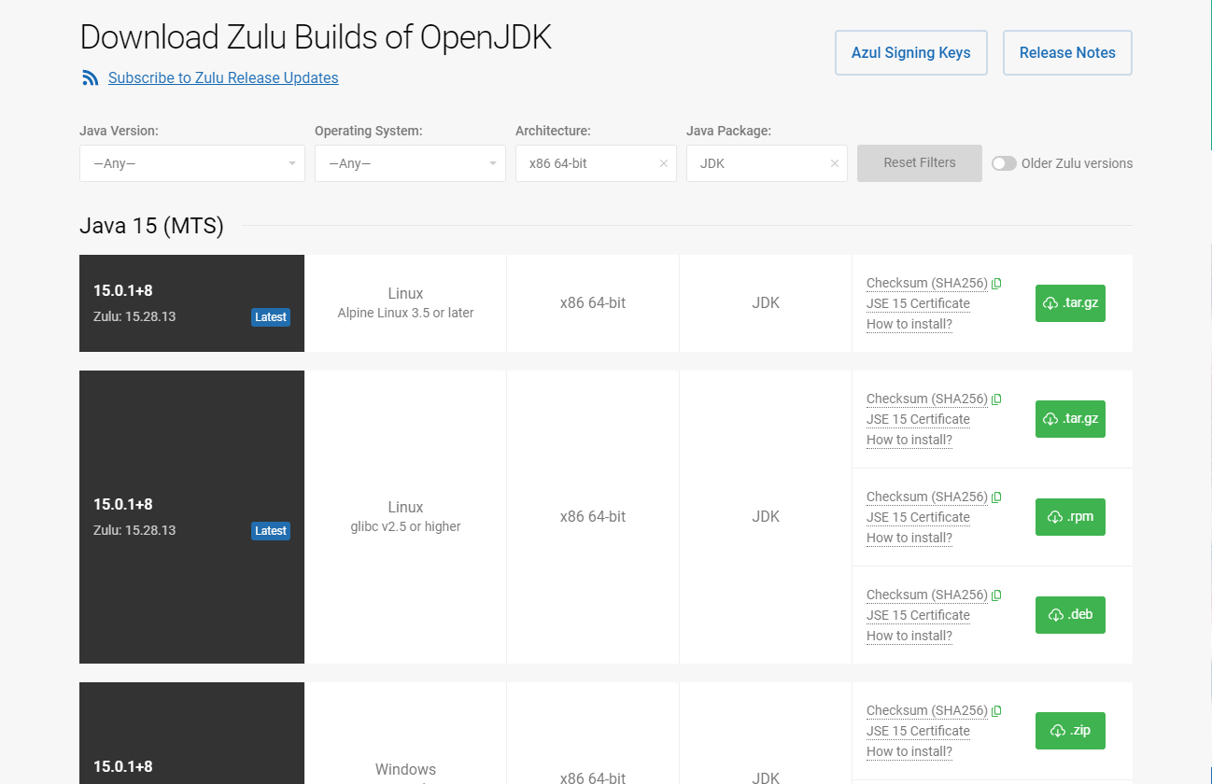Open JSE 15 Certificate for Windows .zip
The image size is (1212, 784).
click(x=918, y=731)
